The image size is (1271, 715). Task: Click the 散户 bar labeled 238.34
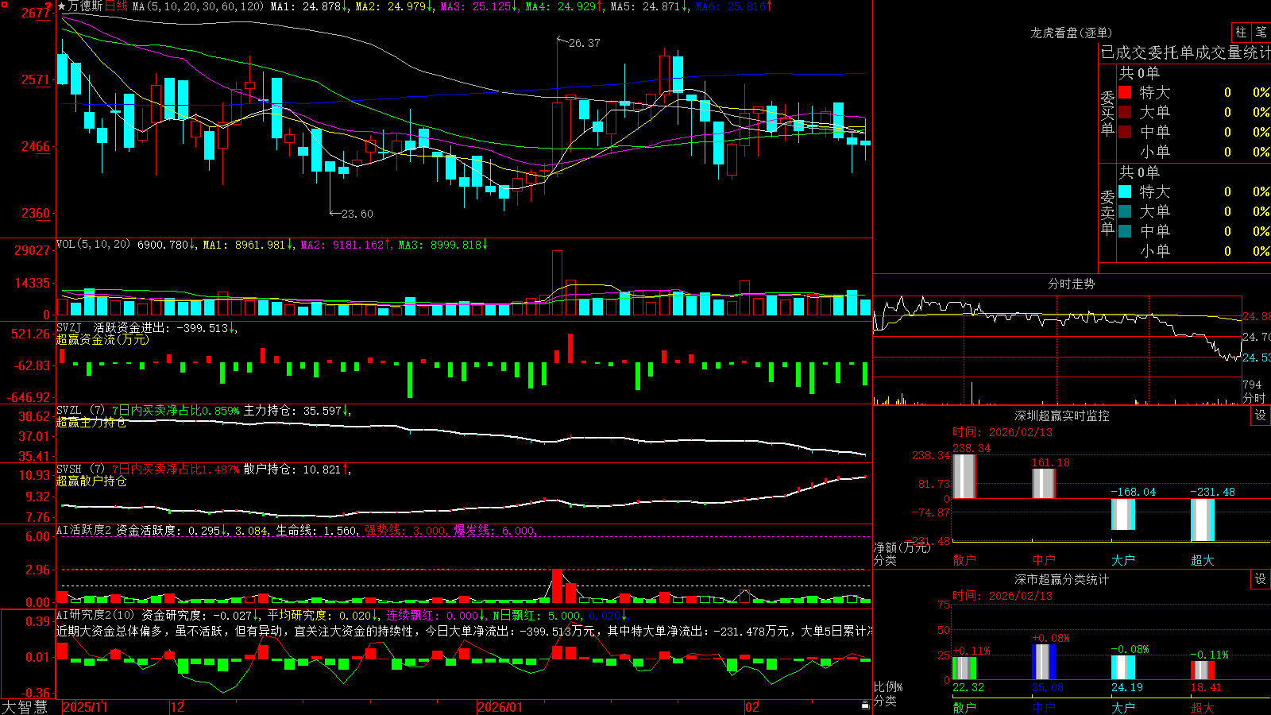[x=964, y=476]
